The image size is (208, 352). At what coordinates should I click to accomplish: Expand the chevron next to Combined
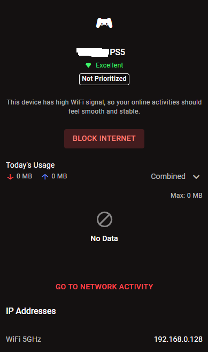point(196,177)
